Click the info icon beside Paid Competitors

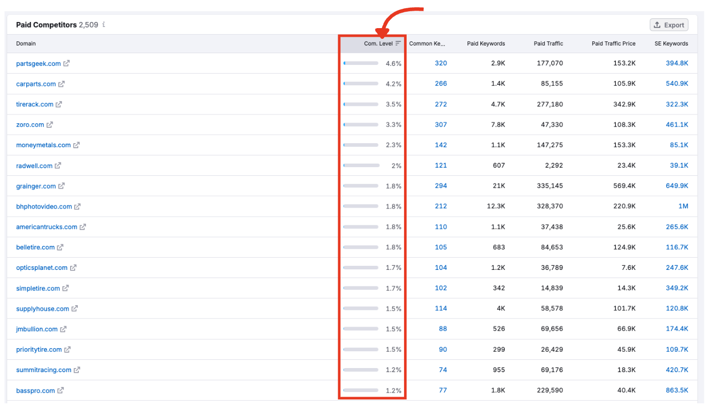coord(104,25)
